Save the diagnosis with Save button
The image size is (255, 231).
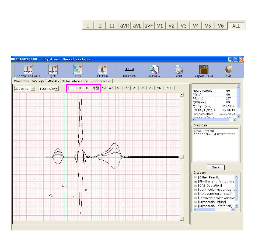pos(216,167)
